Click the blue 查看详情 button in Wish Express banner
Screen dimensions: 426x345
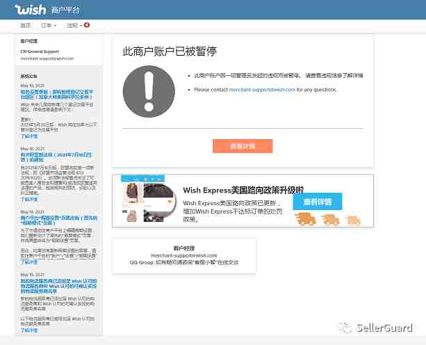click(318, 202)
